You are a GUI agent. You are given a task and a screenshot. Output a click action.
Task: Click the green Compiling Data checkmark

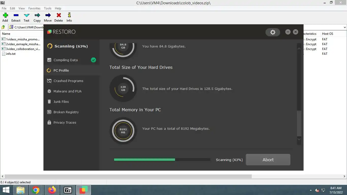(93, 60)
